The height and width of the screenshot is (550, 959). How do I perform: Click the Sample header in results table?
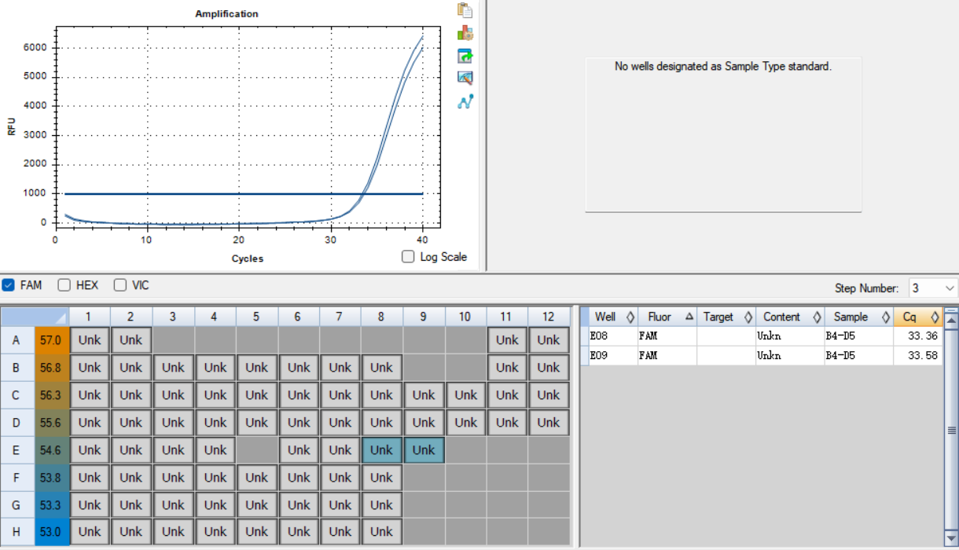click(x=858, y=317)
